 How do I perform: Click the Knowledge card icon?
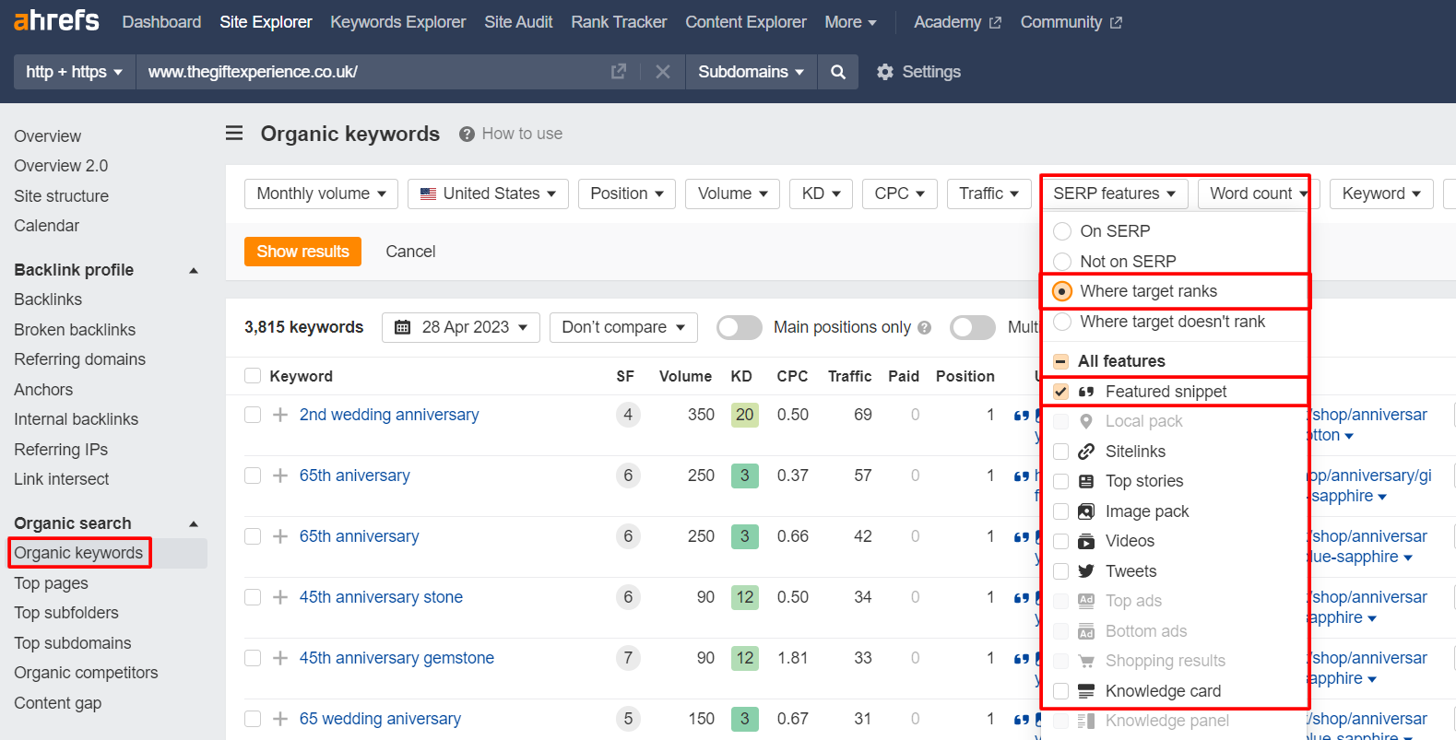1086,691
